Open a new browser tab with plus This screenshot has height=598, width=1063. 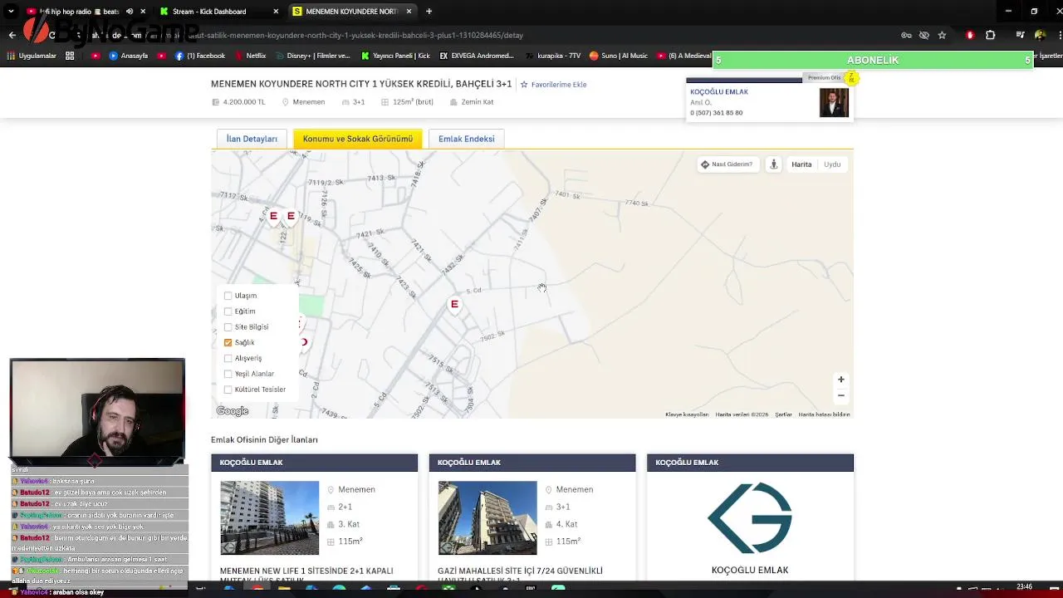pos(429,12)
